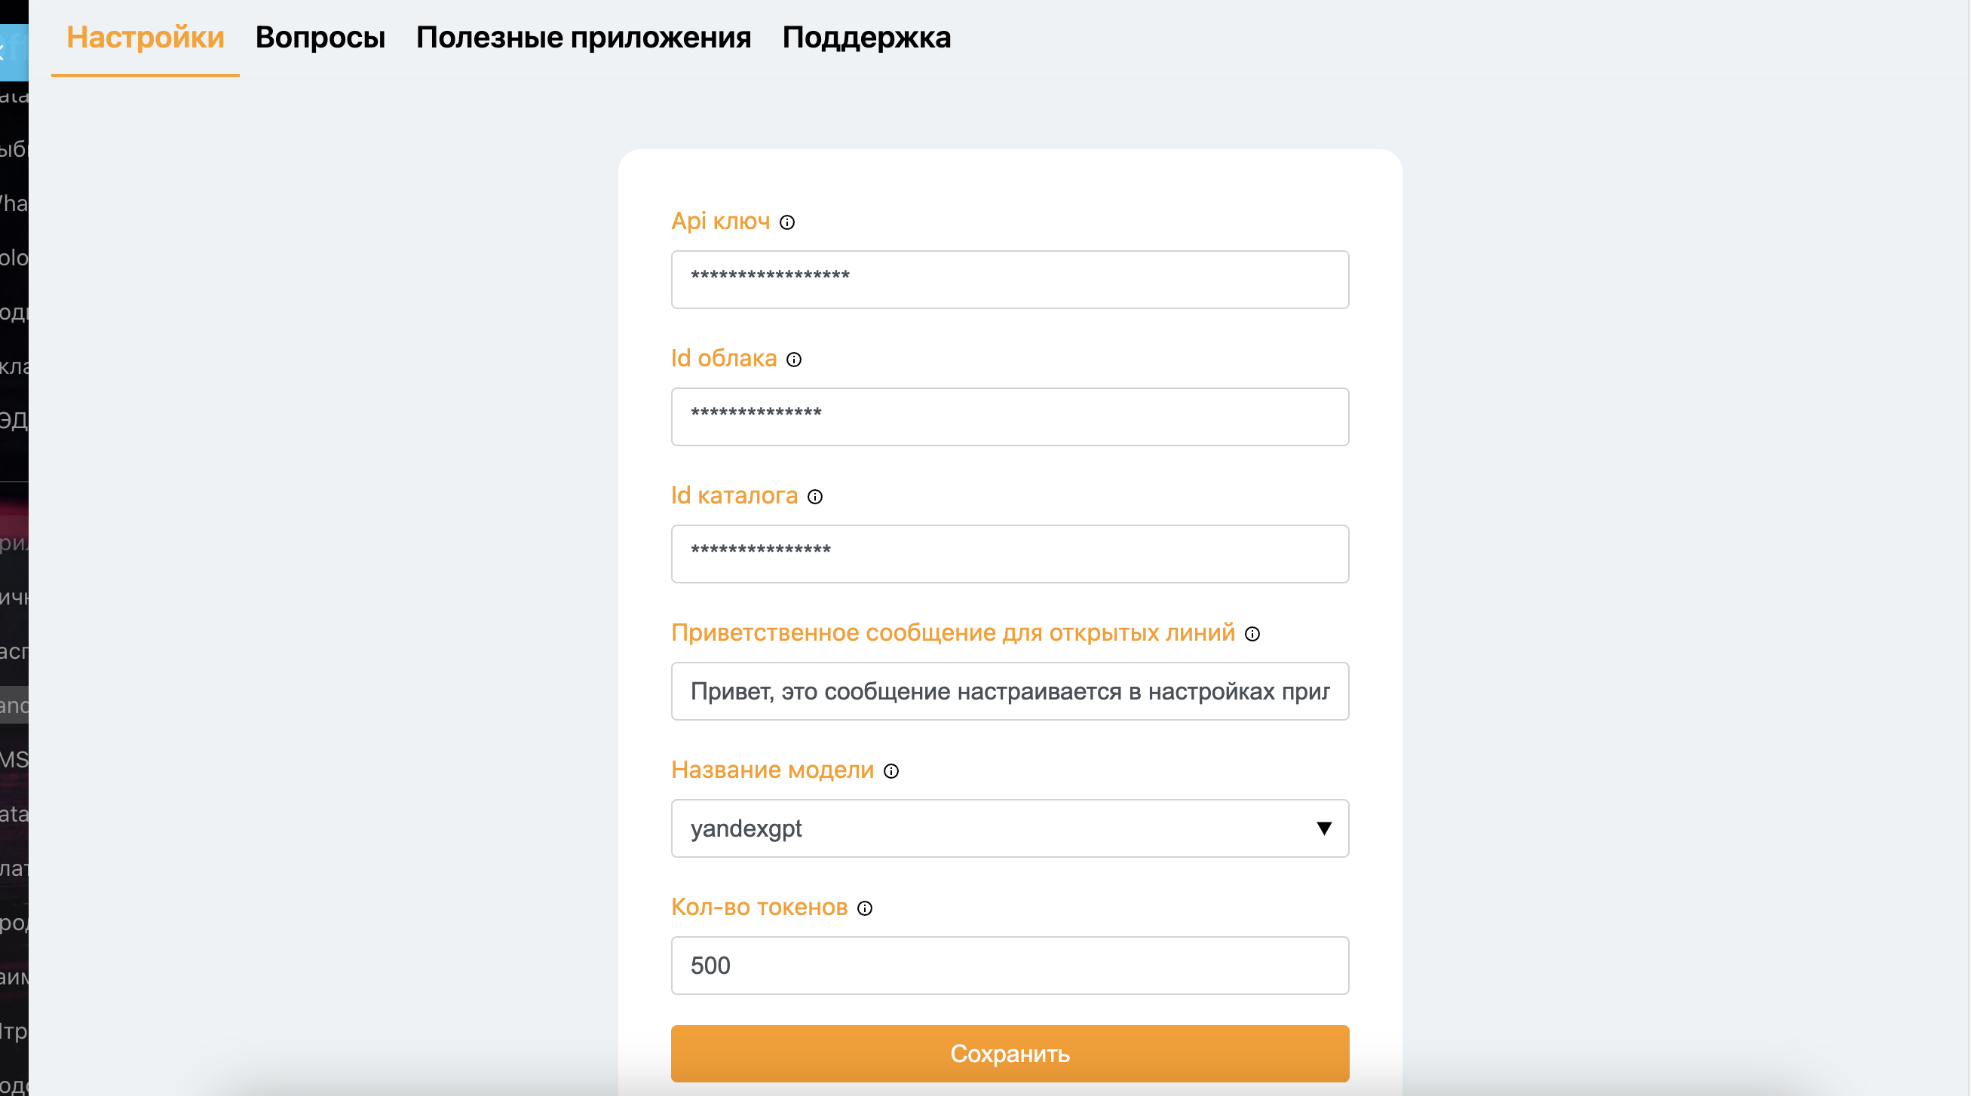Screen dimensions: 1971x1096
Task: View info about the greeting message field
Action: (x=1253, y=635)
